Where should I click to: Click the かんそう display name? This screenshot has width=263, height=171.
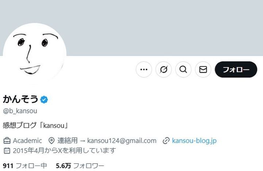20,99
